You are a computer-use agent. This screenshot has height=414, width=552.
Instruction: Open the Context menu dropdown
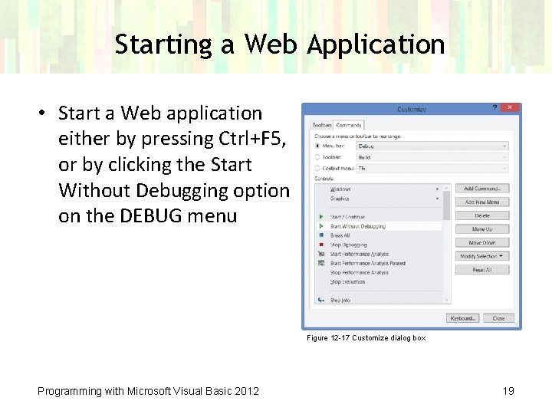432,169
